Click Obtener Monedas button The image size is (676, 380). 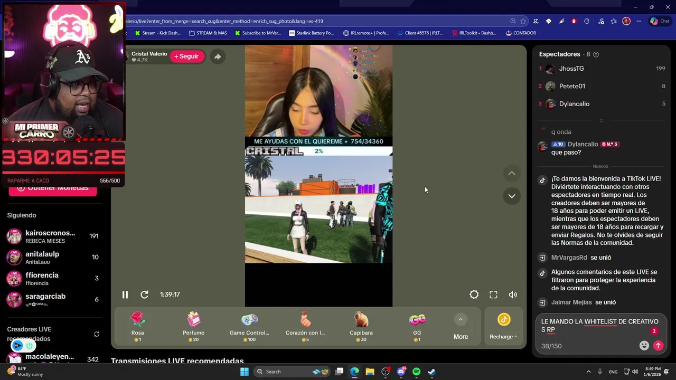(52, 189)
